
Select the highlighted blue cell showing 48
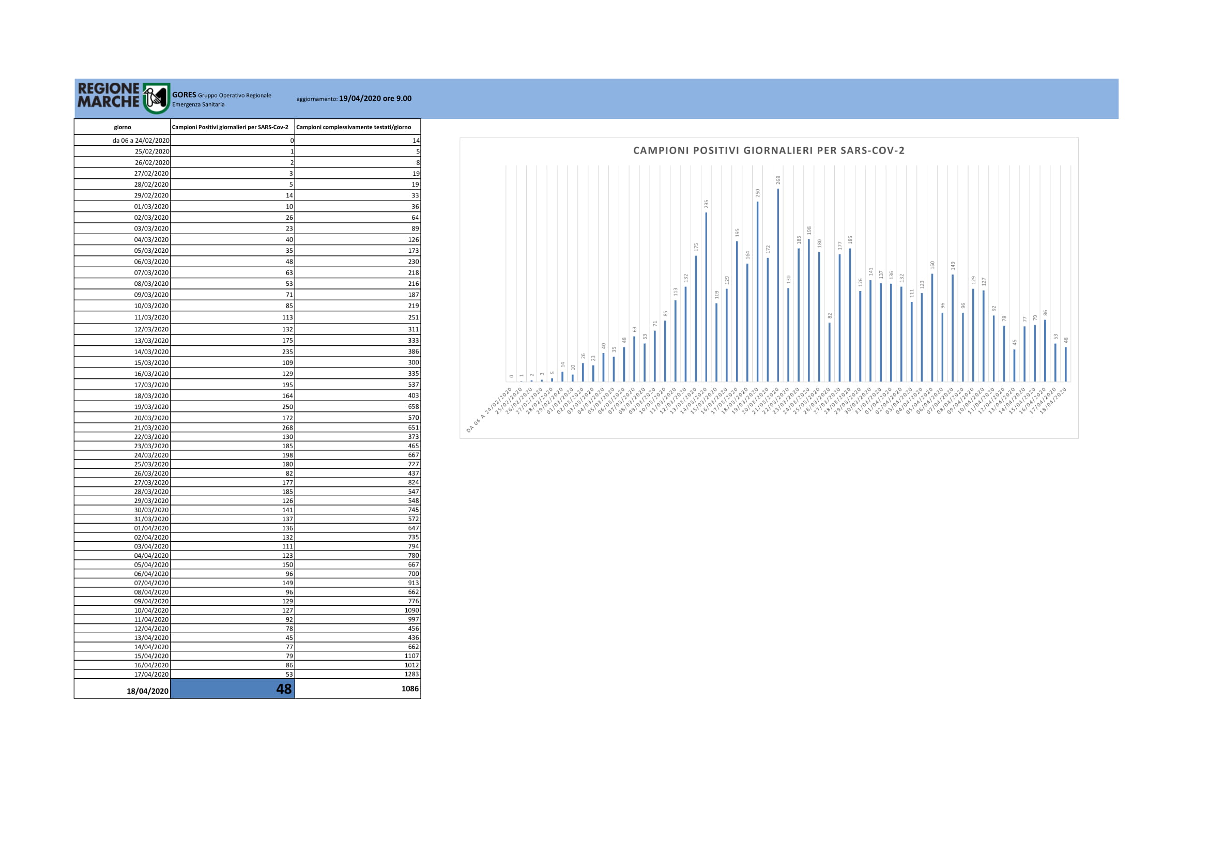pos(232,689)
